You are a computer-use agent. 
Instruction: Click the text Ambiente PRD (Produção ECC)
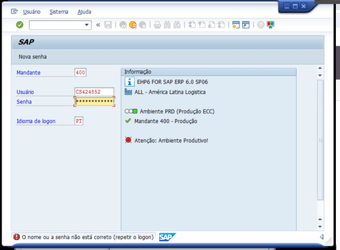click(177, 111)
